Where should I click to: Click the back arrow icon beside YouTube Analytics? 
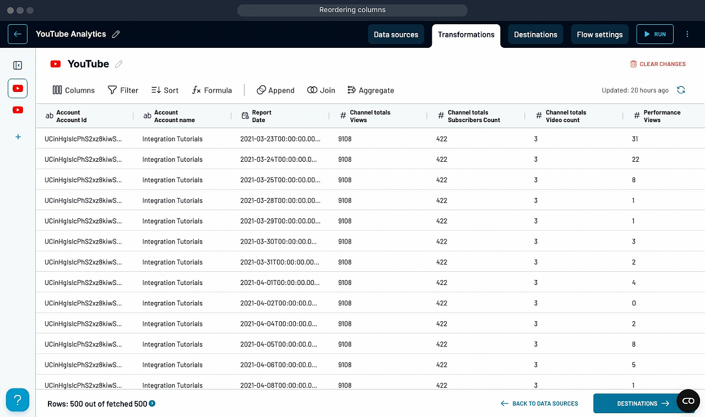click(17, 34)
